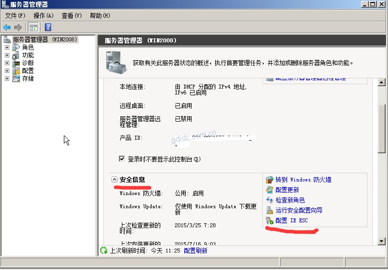Screen dimensions: 388x270
Task: Click the vertical scrollbar thumb
Action: click(x=381, y=129)
